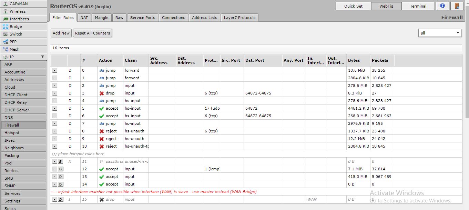The image size is (469, 210).
Task: Click the '64872-64875' port in rule 6
Action: [x=258, y=116]
